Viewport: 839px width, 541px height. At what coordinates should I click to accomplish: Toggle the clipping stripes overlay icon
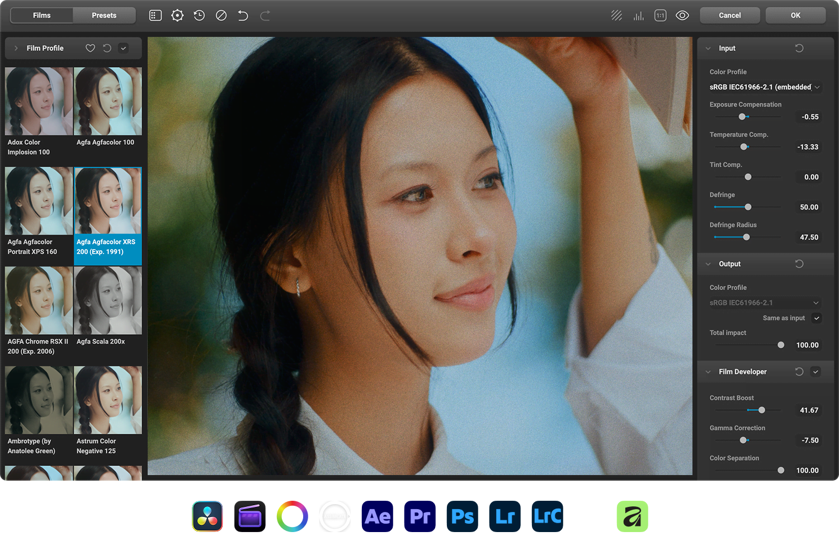(616, 16)
